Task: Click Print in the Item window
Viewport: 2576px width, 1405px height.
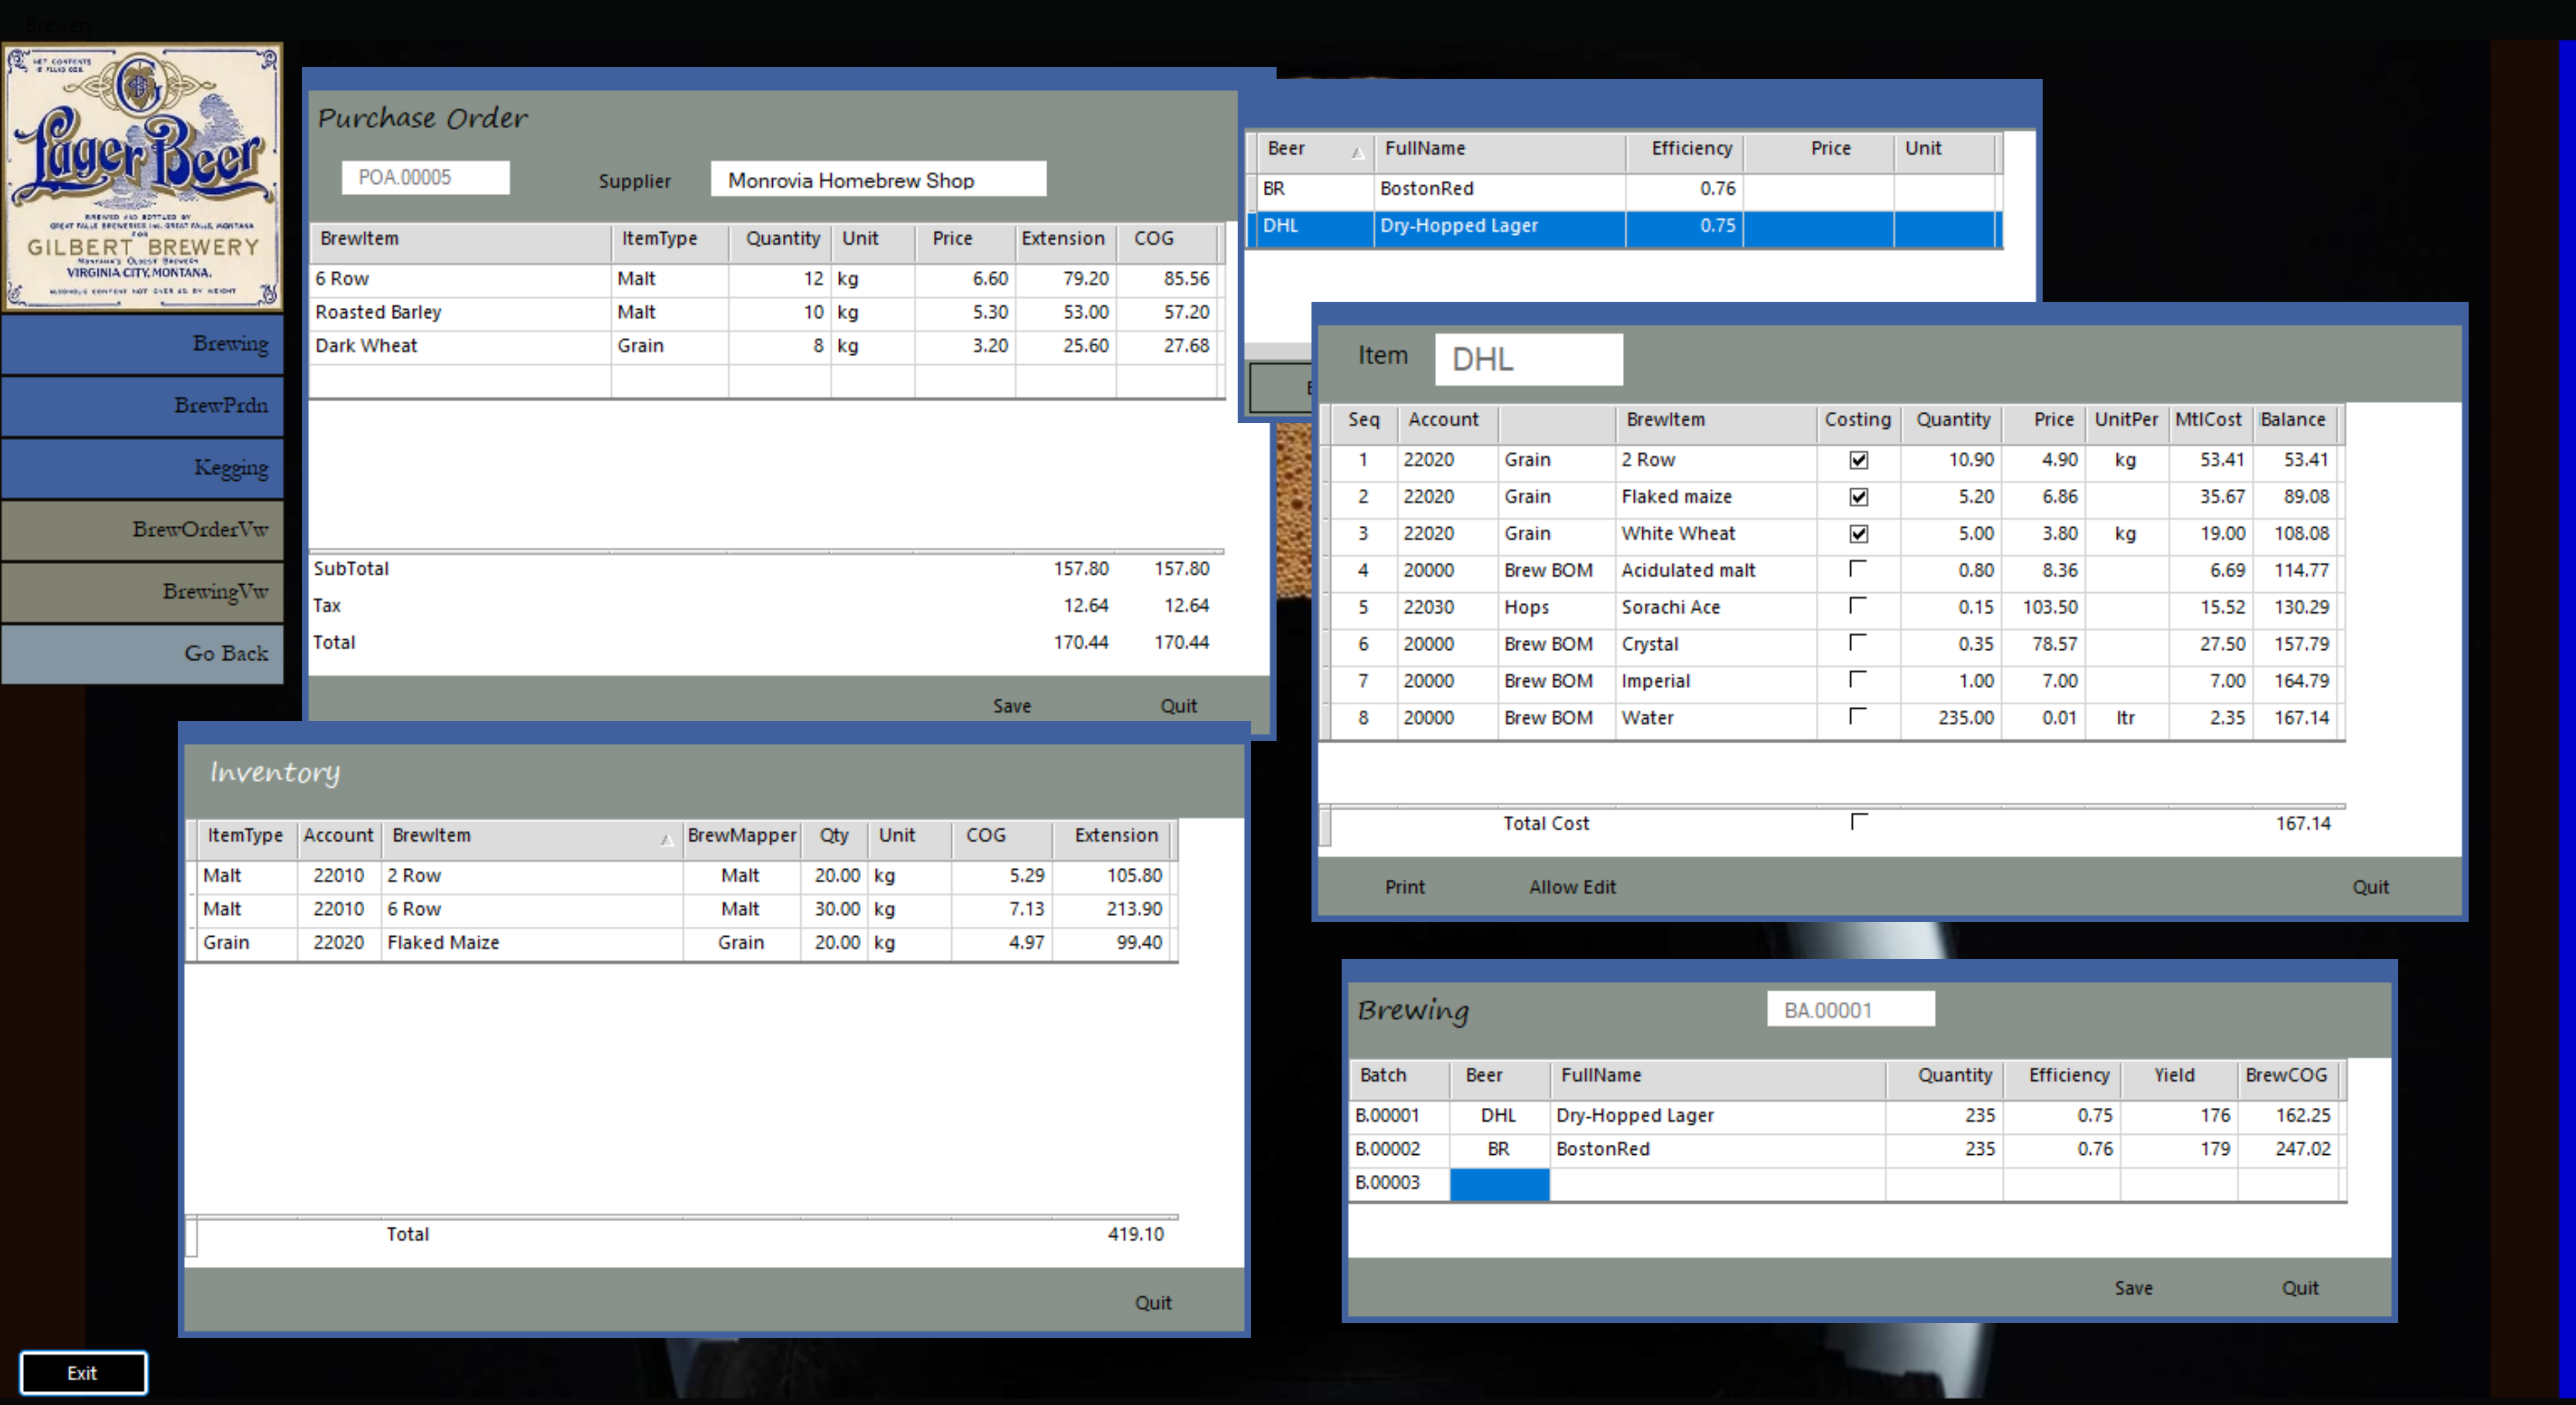Action: pyautogui.click(x=1404, y=887)
